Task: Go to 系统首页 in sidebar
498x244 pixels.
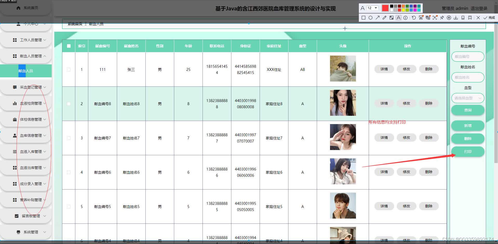Action: click(x=26, y=8)
